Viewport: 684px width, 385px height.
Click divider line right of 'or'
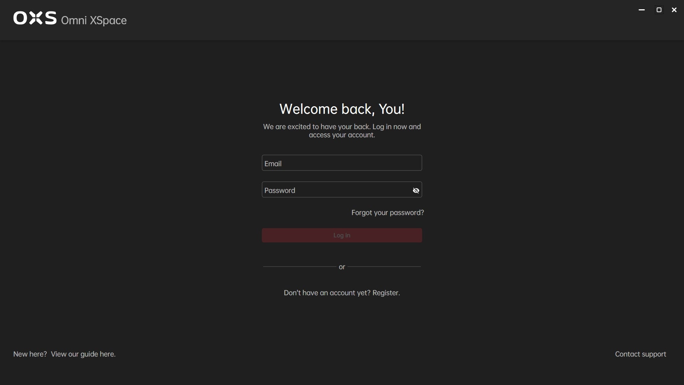[384, 267]
